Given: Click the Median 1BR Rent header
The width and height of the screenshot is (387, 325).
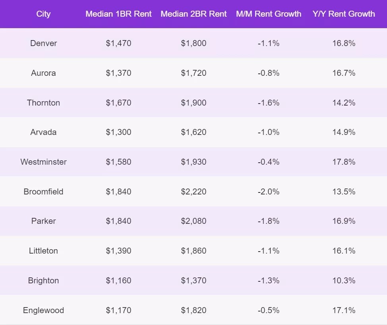Looking at the screenshot, I should (118, 14).
